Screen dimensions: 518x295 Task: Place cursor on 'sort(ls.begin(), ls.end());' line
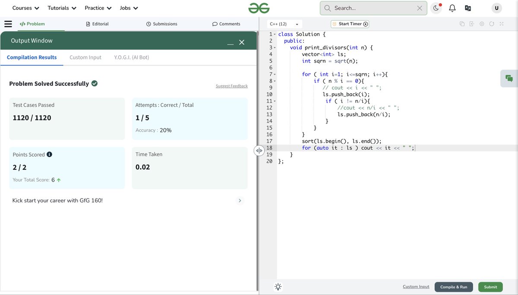pos(341,141)
